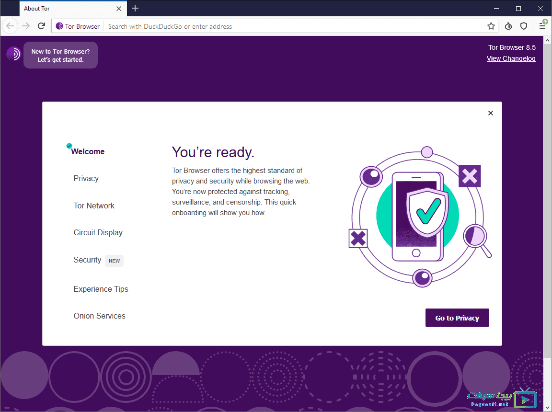The height and width of the screenshot is (412, 552).
Task: Open the hamburger application menu
Action: tap(543, 26)
